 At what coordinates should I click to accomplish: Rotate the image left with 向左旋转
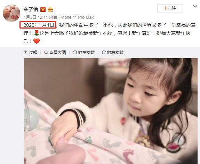click(x=84, y=53)
